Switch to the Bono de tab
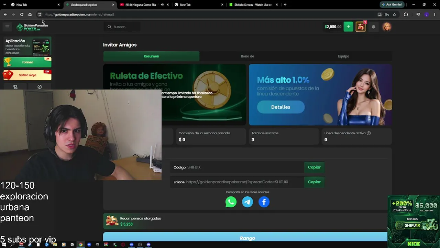Screen dimensions: 440x248 point(247,56)
